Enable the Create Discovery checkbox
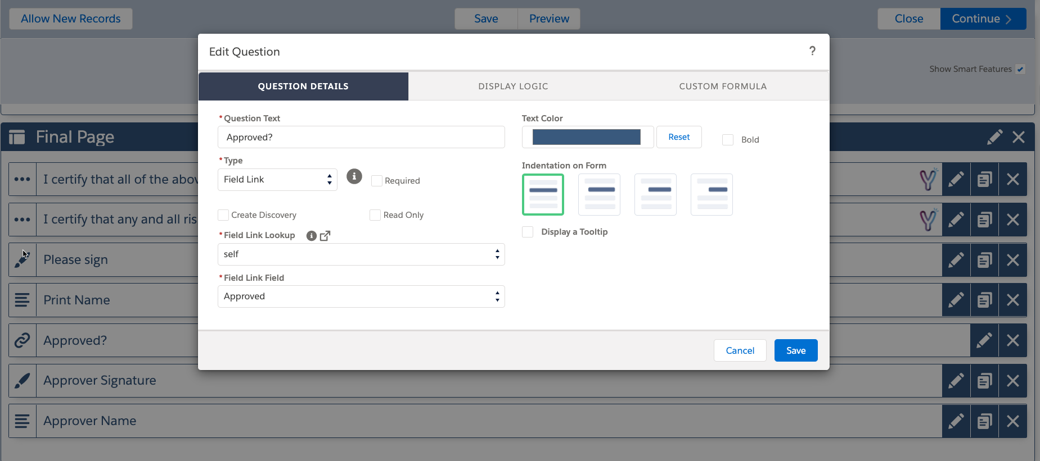This screenshot has height=461, width=1040. [223, 215]
